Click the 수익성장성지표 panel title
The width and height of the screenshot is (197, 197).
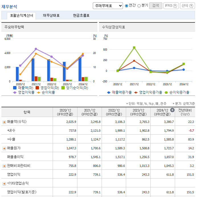tap(113, 27)
